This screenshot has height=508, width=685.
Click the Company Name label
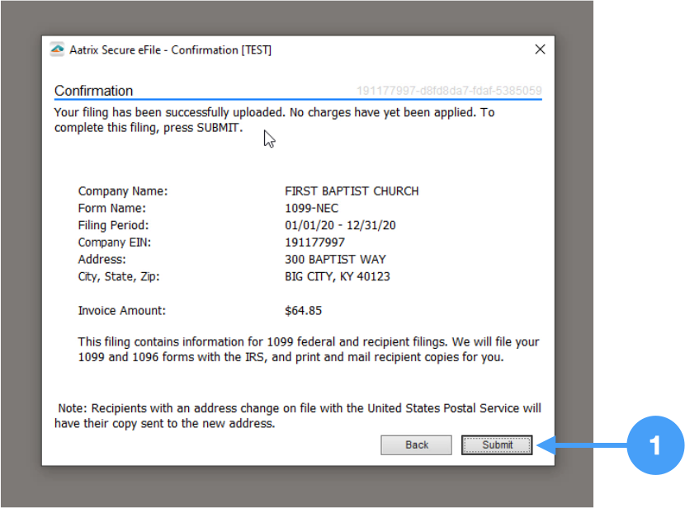click(x=123, y=191)
